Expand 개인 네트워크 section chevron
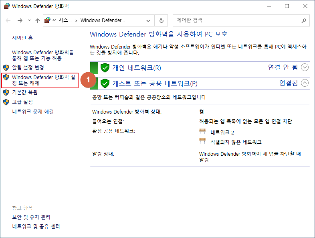This screenshot has height=238, width=315. pyautogui.click(x=305, y=67)
